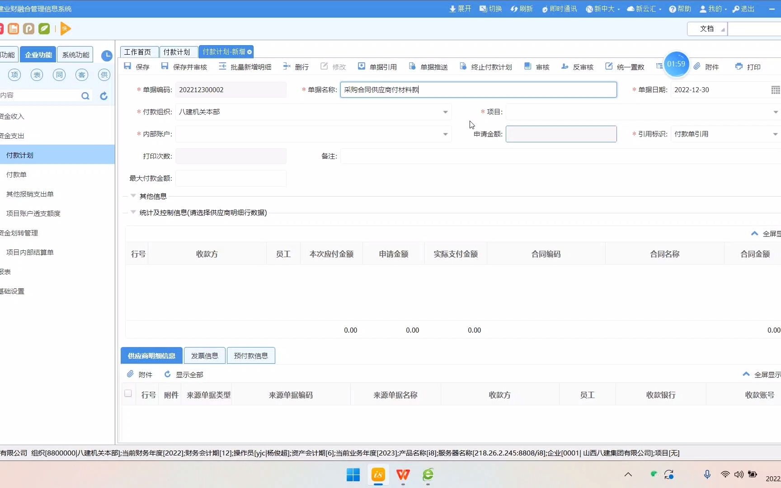
Task: Click 切换 switch in title bar
Action: [491, 9]
